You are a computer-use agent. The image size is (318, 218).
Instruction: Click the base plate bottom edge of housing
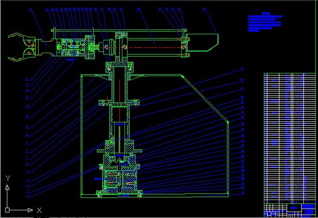pyautogui.click(x=154, y=194)
